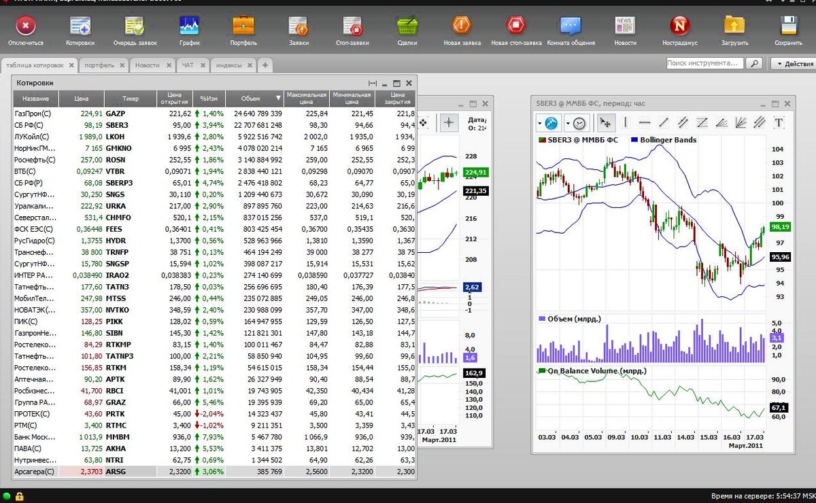Switch to the Новости tab

153,65
